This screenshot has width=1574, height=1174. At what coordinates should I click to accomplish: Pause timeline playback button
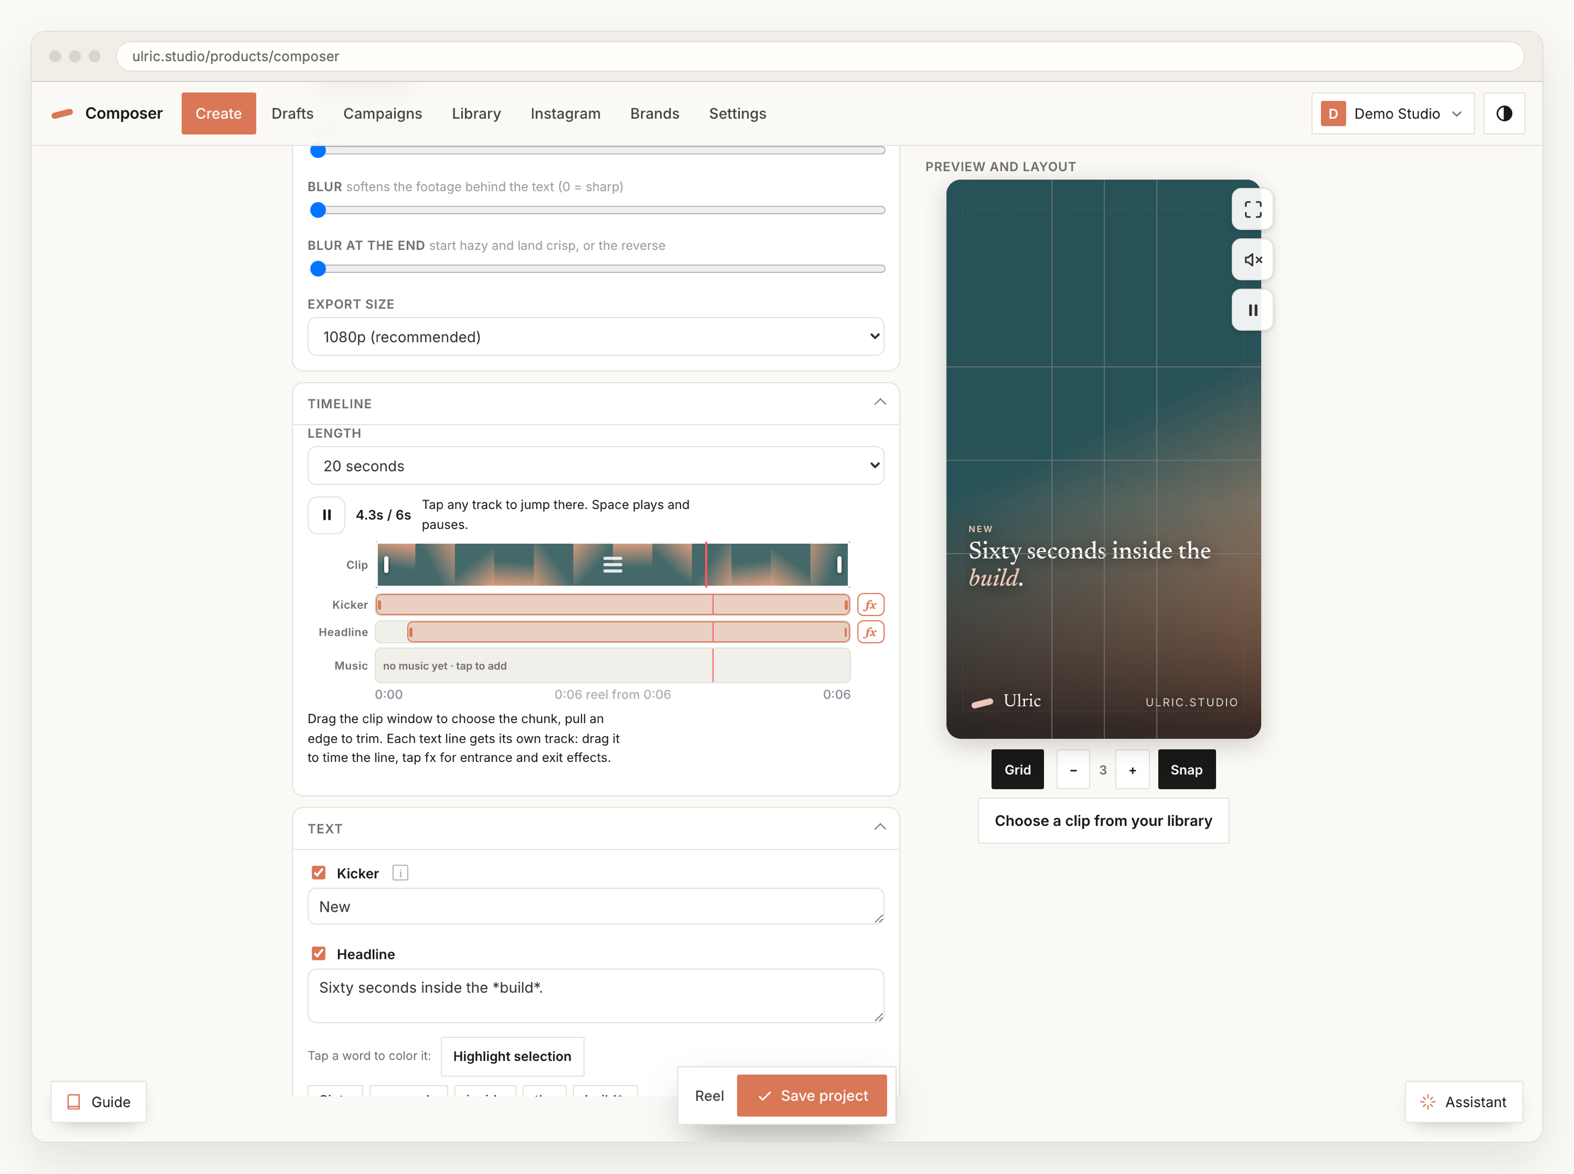click(x=326, y=514)
